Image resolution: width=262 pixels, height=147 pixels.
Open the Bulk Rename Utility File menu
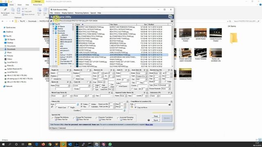(x=52, y=13)
